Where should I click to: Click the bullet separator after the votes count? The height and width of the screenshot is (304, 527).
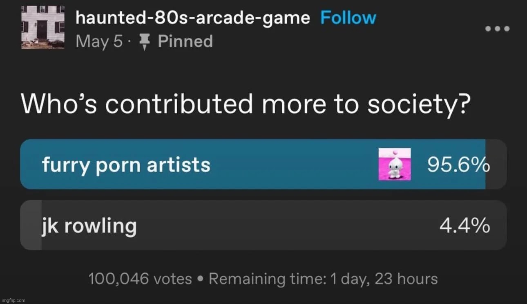pyautogui.click(x=200, y=279)
